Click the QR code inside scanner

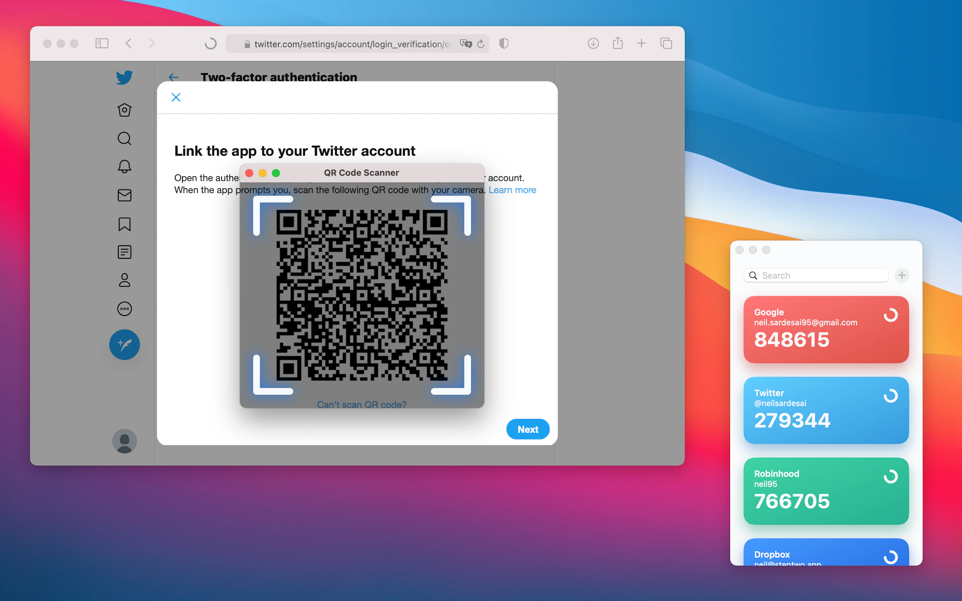click(x=362, y=295)
